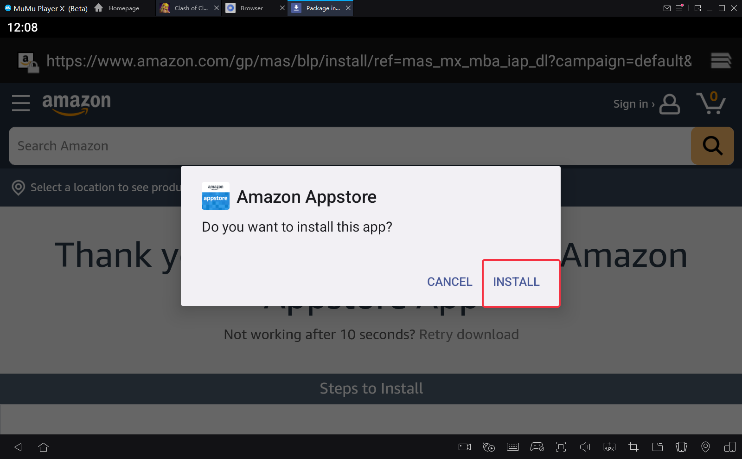Open the shared folder icon
This screenshot has width=742, height=459.
click(658, 447)
